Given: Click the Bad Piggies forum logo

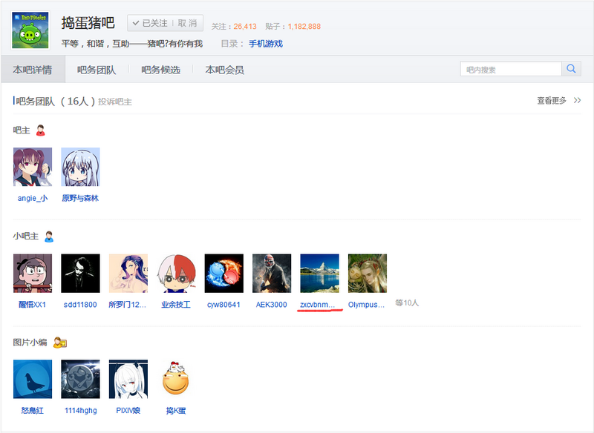Looking at the screenshot, I should pyautogui.click(x=30, y=30).
